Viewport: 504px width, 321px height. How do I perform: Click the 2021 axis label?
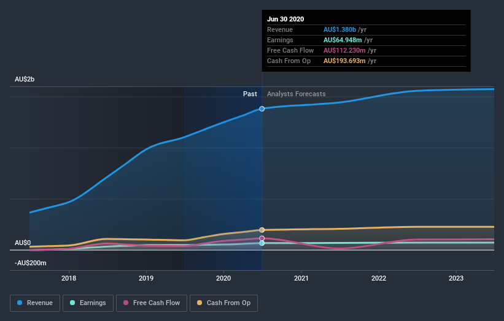301,278
